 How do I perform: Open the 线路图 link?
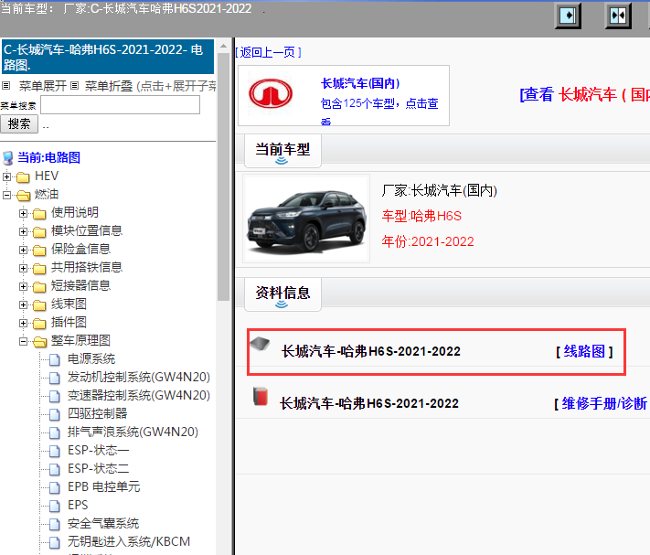click(x=584, y=351)
